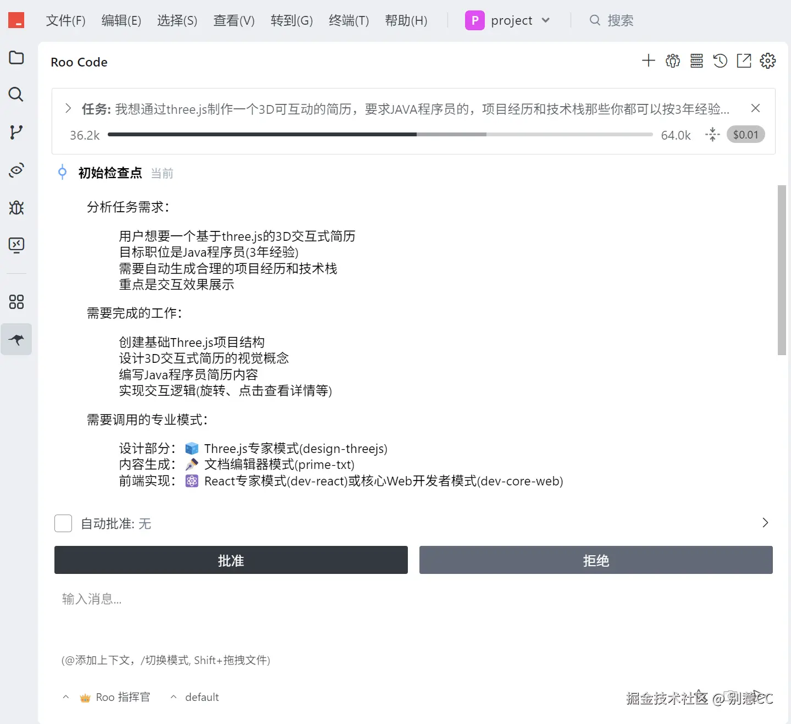The image size is (791, 724).
Task: Click the magnifier icon in the search box
Action: pyautogui.click(x=595, y=20)
